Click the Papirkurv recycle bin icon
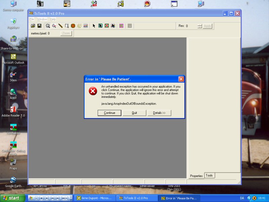Viewport: 269px width, 202px height. [x=13, y=24]
